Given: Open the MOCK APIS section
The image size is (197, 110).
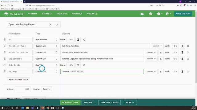Looking at the screenshot, I should click(x=62, y=14).
